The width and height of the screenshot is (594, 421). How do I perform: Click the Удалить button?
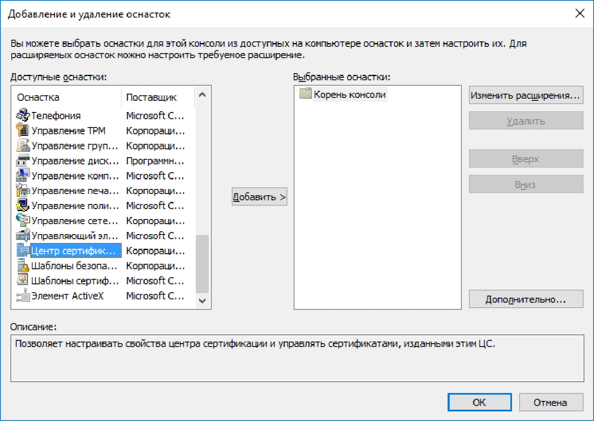point(526,120)
